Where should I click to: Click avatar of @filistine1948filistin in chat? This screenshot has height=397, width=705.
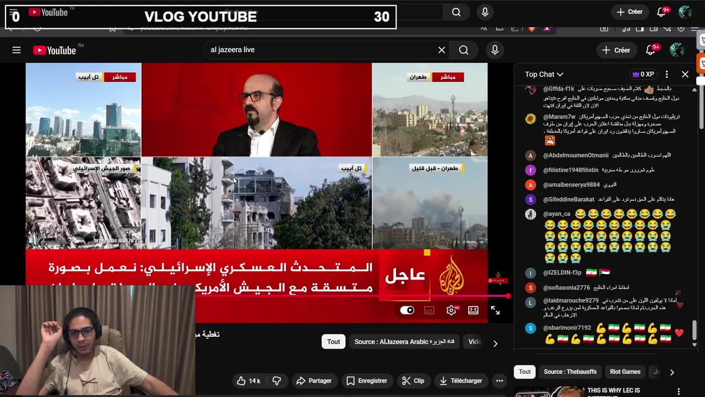tap(530, 170)
